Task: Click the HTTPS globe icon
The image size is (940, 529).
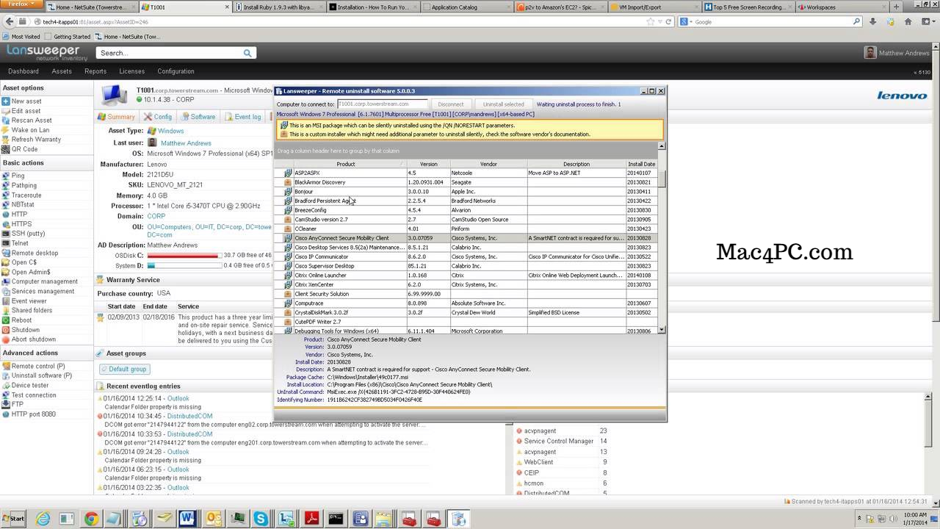Action: [6, 224]
